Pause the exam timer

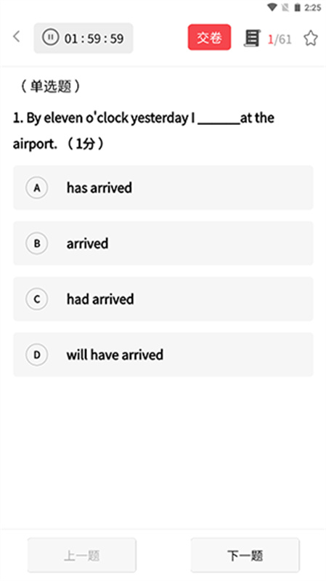[x=50, y=38]
